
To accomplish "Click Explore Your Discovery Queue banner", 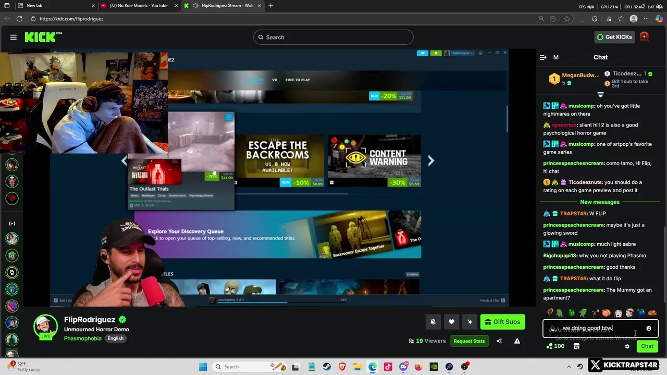I will [278, 234].
